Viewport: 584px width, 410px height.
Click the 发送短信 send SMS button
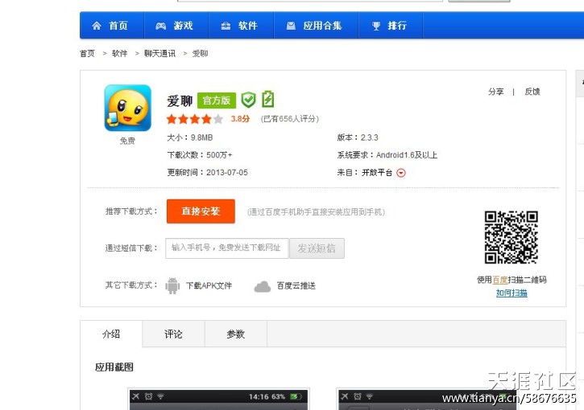[317, 248]
